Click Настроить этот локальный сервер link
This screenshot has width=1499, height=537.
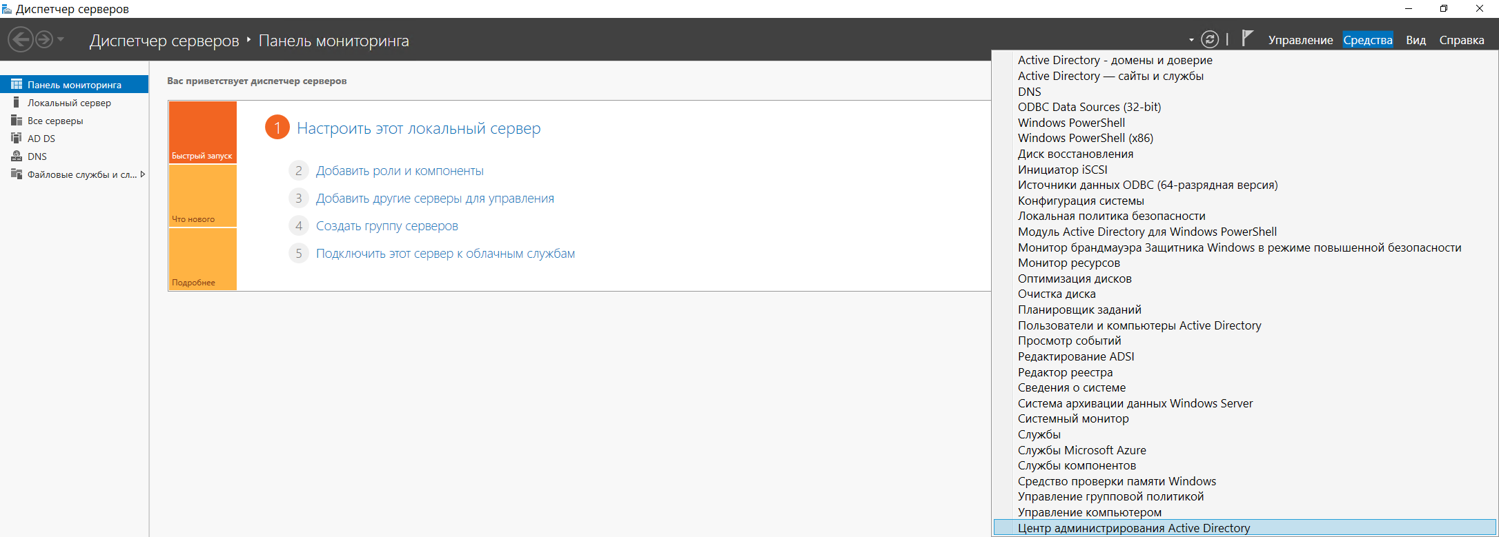[418, 128]
